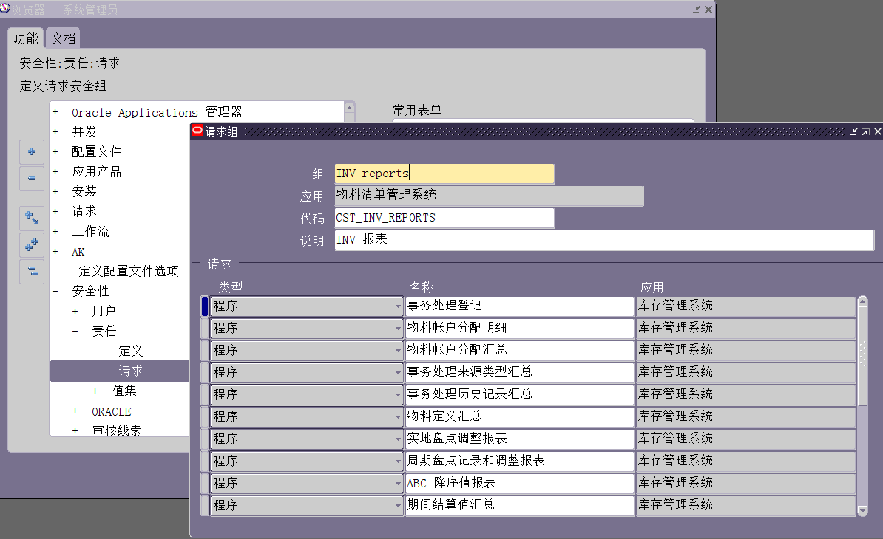The width and height of the screenshot is (883, 539).
Task: Close the 浏览器 navigator window
Action: tap(708, 10)
